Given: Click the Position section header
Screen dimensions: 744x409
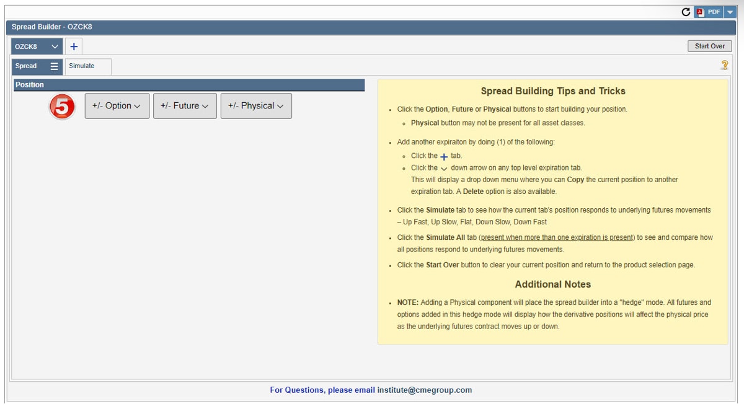Looking at the screenshot, I should point(189,85).
